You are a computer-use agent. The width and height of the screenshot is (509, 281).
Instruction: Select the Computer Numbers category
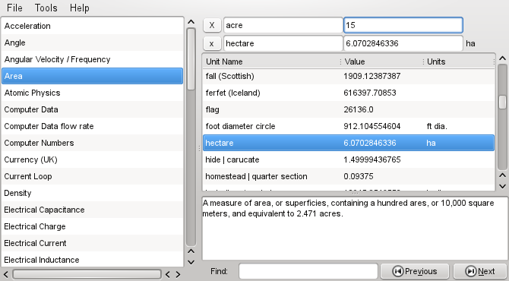click(x=92, y=143)
